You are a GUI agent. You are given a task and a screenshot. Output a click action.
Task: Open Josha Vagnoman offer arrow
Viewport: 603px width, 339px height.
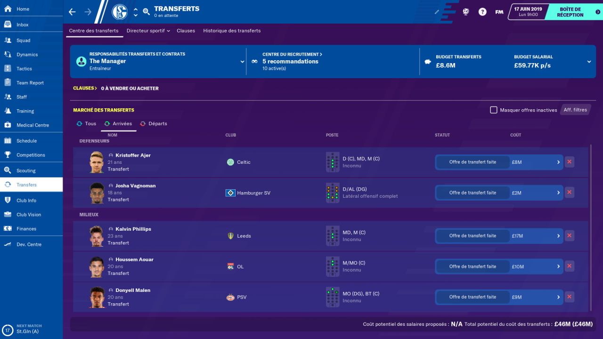[558, 193]
